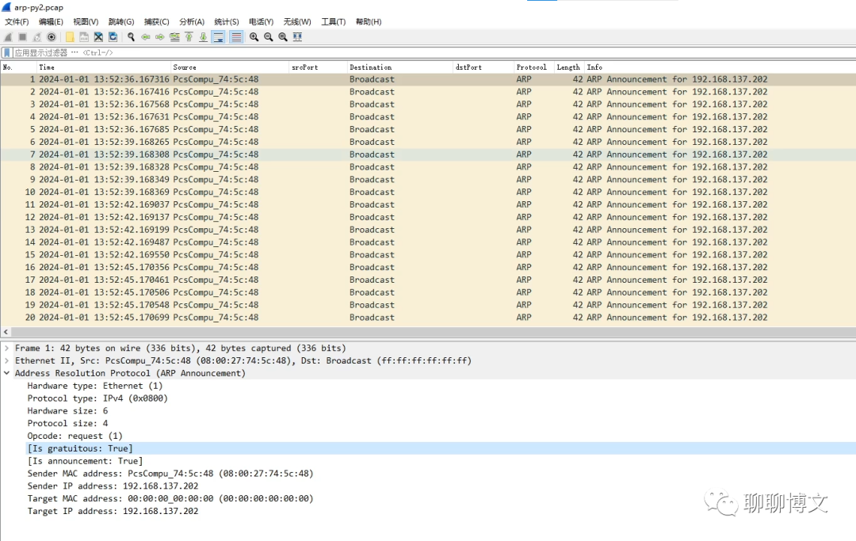Open the 无线(W) menu
Viewport: 856px width, 541px height.
point(297,22)
